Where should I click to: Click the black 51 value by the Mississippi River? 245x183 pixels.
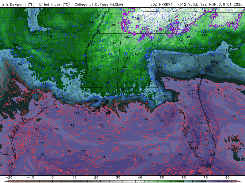(x=92, y=45)
